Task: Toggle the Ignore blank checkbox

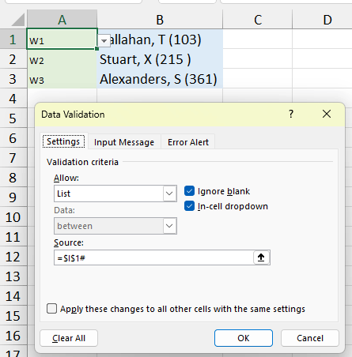Action: (189, 191)
